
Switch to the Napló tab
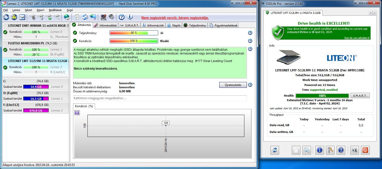pos(174,25)
